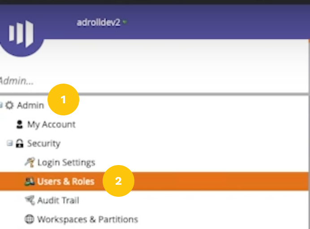Click the Admin gear icon

9,106
